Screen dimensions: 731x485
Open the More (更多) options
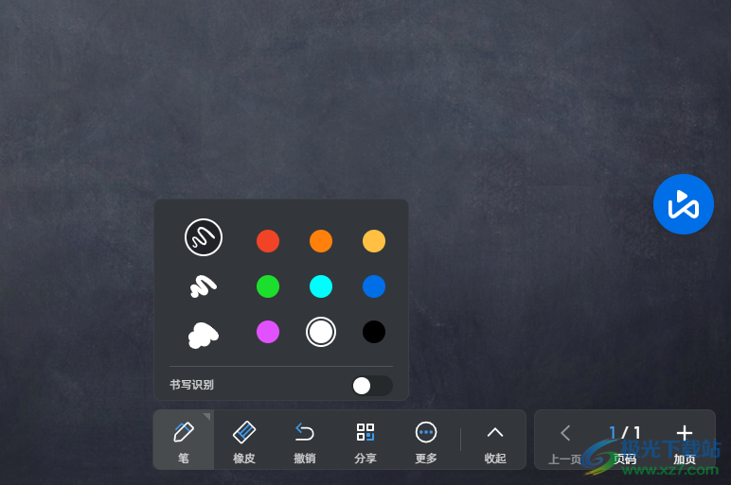[x=426, y=440]
